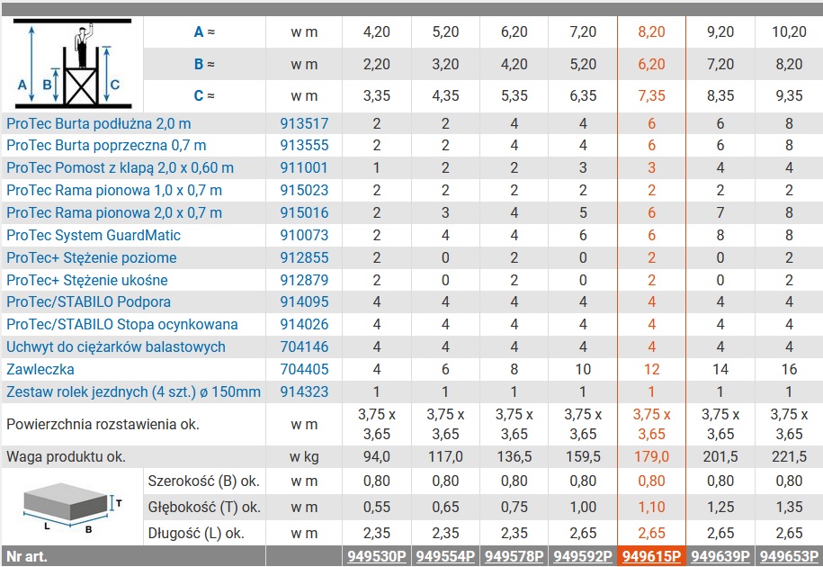Click article number 910073
The image size is (823, 567).
[304, 235]
